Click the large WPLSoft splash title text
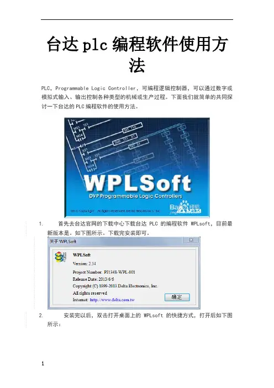 click(137, 183)
